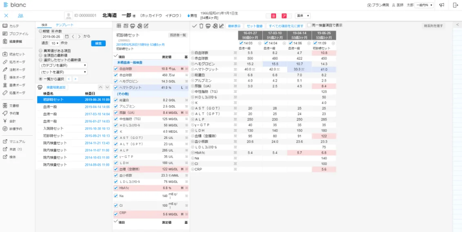Open マニュアル external link

[14, 141]
